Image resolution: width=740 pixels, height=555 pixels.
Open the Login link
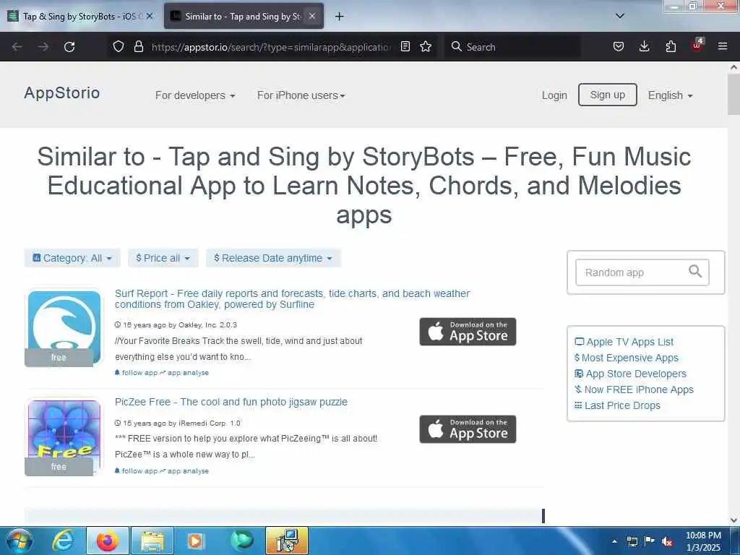click(x=554, y=95)
